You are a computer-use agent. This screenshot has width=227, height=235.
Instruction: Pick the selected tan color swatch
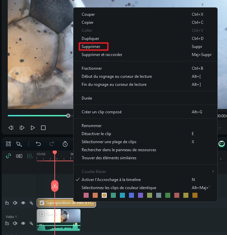104,195
